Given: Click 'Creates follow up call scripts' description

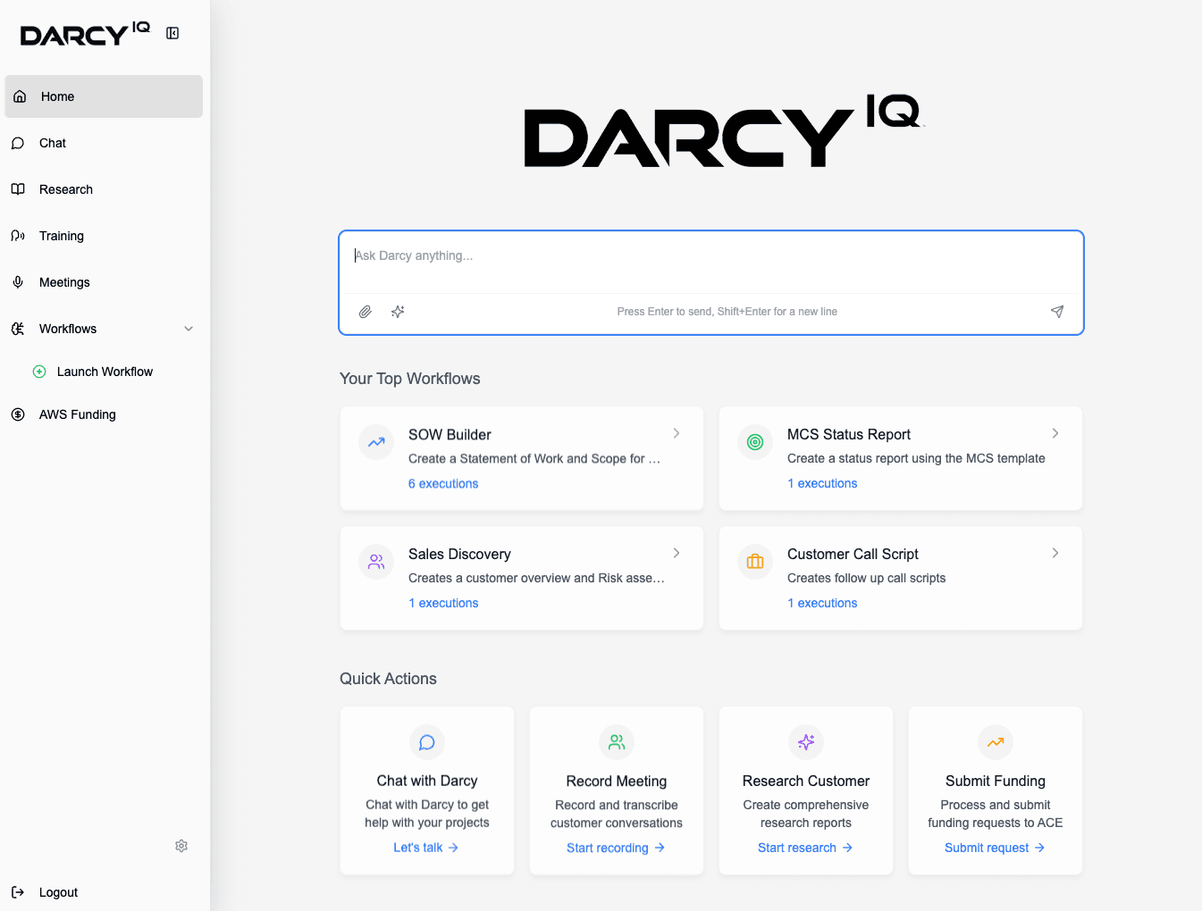Looking at the screenshot, I should click(x=866, y=578).
